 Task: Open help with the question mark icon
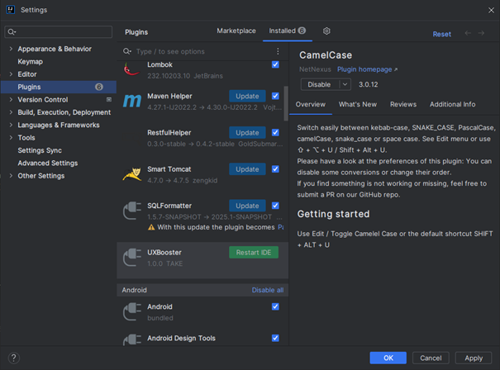(x=14, y=358)
